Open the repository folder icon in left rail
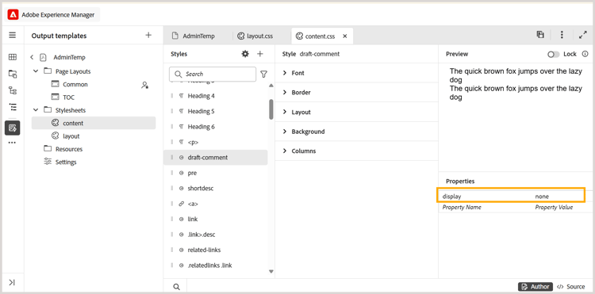Image resolution: width=595 pixels, height=294 pixels. click(x=13, y=74)
